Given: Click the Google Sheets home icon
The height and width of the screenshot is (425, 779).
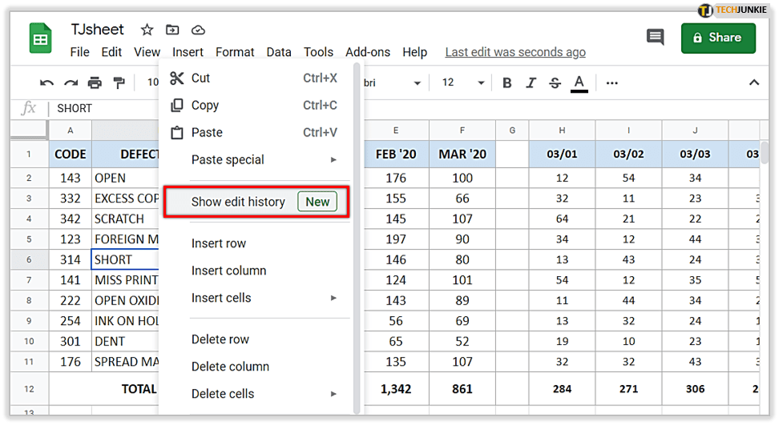Looking at the screenshot, I should coord(40,38).
